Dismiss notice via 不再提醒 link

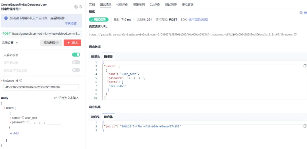pyautogui.click(x=71, y=24)
